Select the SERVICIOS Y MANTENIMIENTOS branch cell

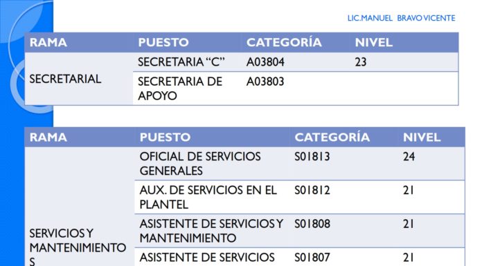78,247
